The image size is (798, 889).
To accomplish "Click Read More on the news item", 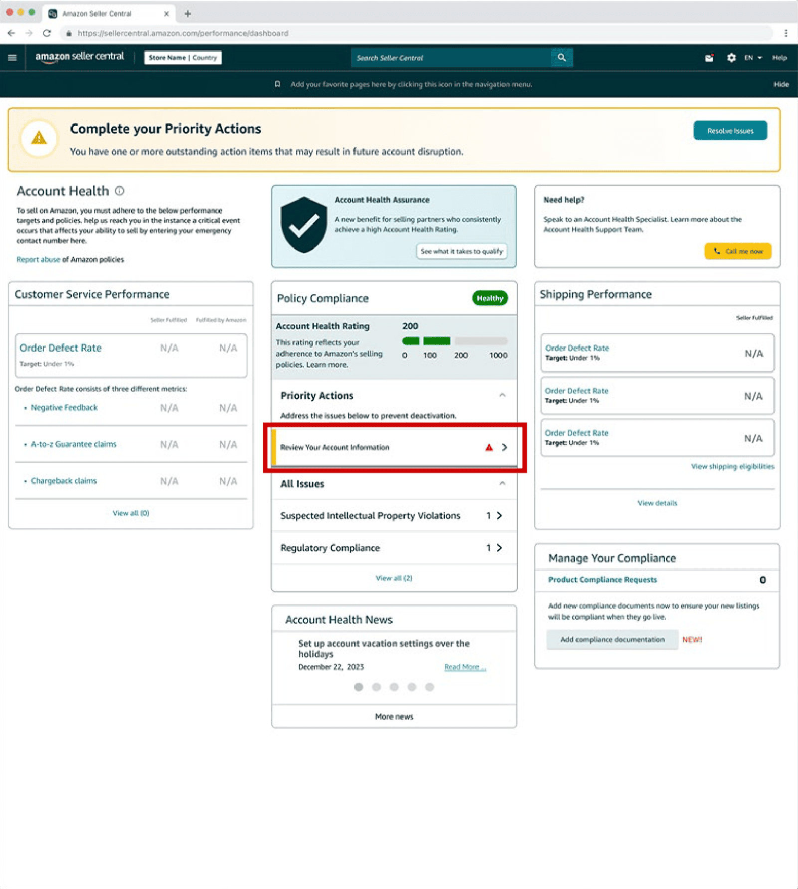I will [x=465, y=667].
